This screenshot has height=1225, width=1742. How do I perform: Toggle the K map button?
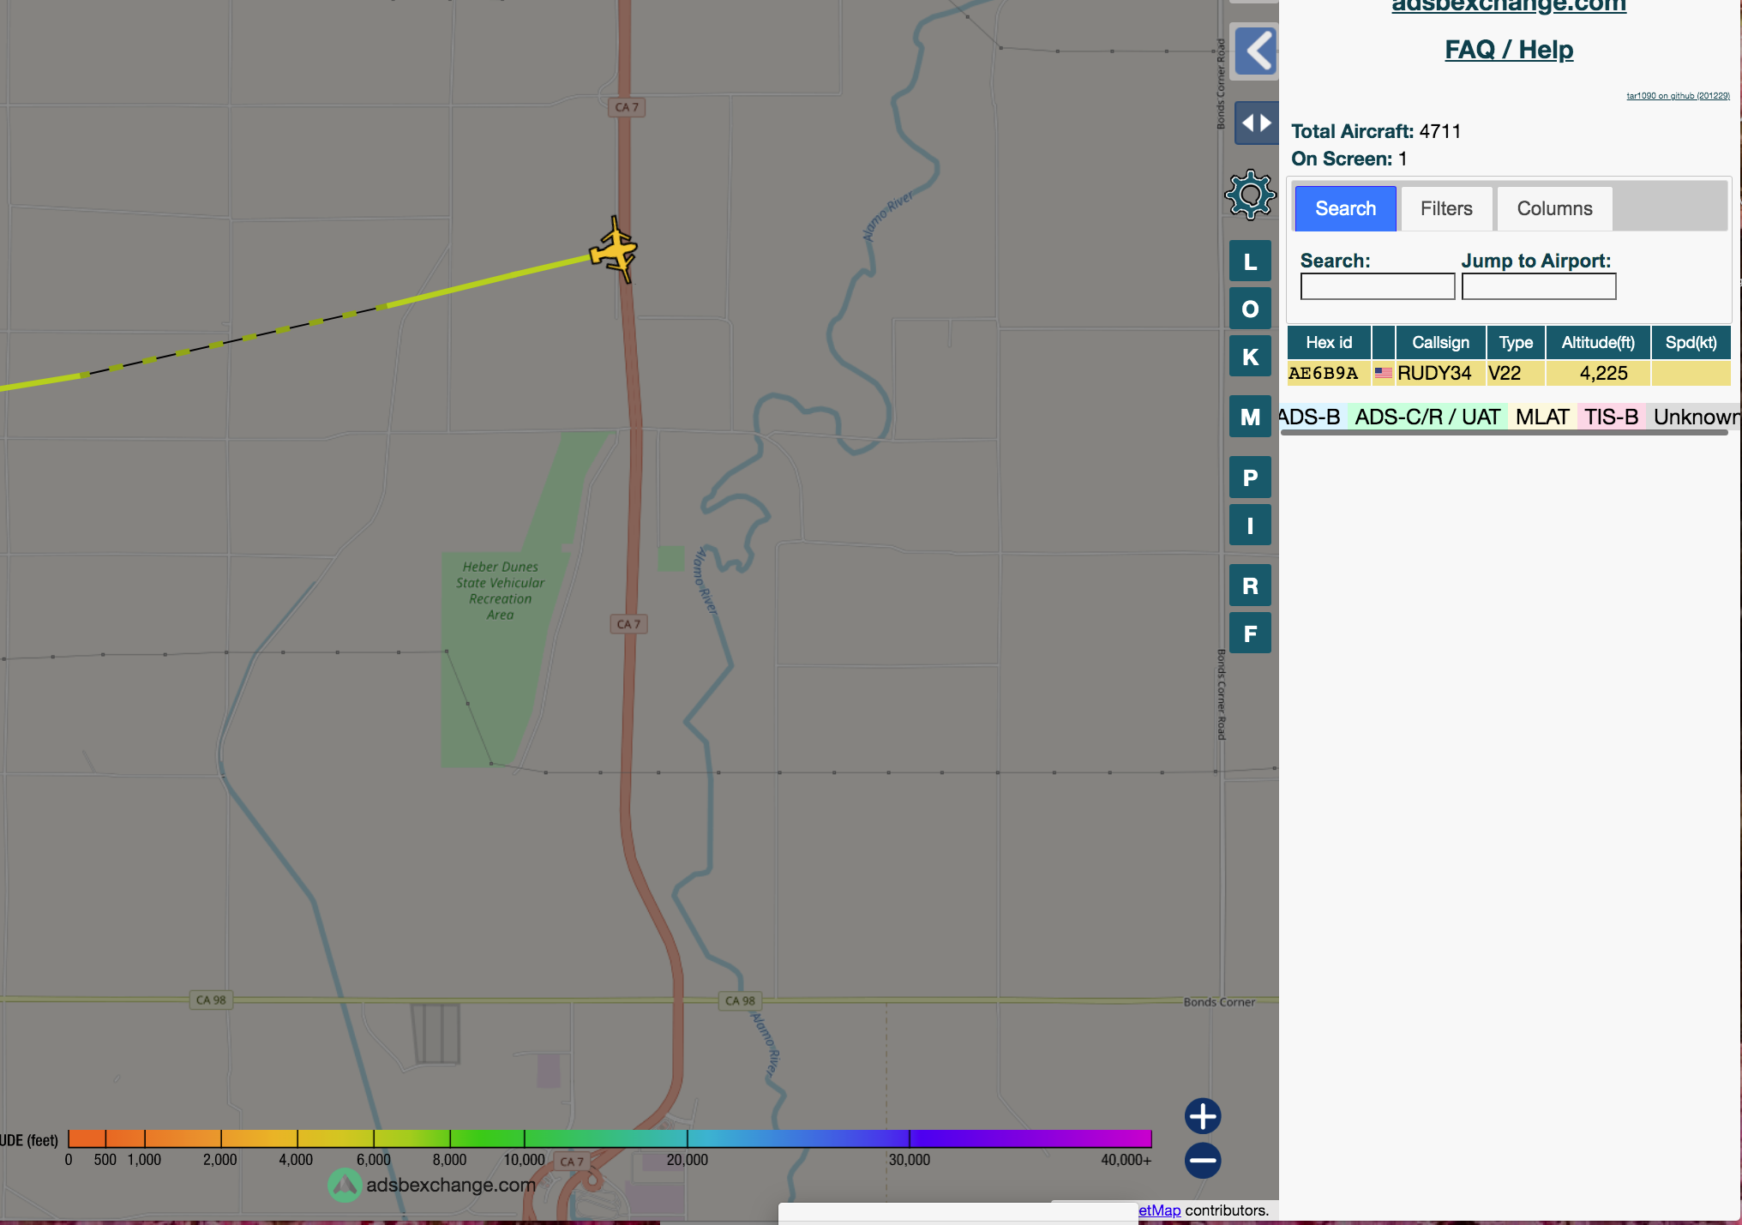point(1250,357)
